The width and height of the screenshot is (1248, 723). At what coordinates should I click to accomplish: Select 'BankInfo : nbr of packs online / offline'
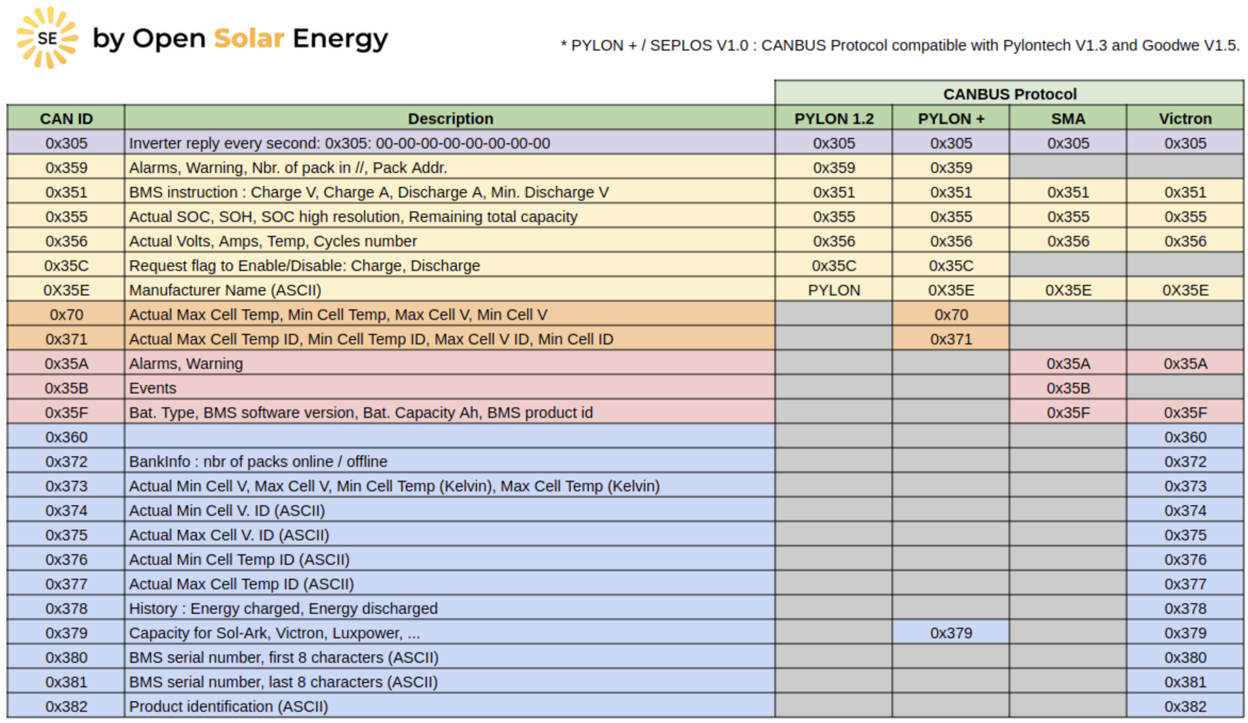[x=450, y=461]
